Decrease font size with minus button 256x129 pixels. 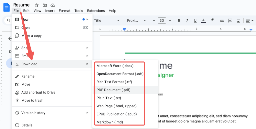coord(154,21)
